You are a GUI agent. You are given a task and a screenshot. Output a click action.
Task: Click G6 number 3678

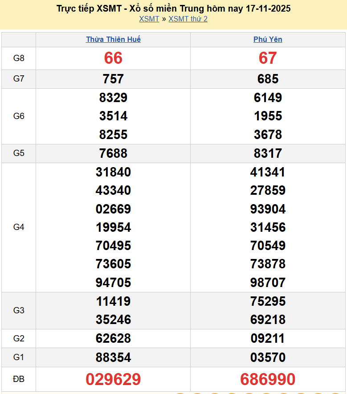(268, 135)
